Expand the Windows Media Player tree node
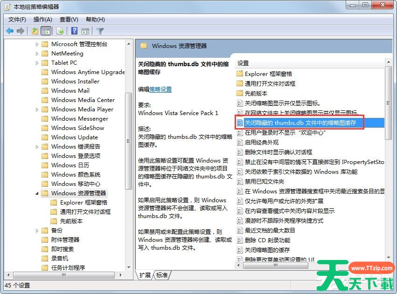This screenshot has height=294, width=397. coord(37,109)
